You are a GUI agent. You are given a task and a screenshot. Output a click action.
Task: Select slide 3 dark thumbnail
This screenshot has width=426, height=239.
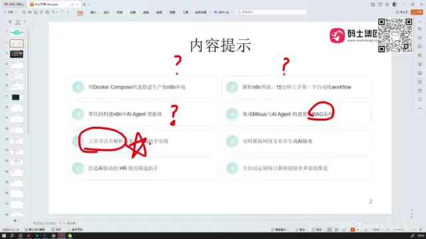17,54
